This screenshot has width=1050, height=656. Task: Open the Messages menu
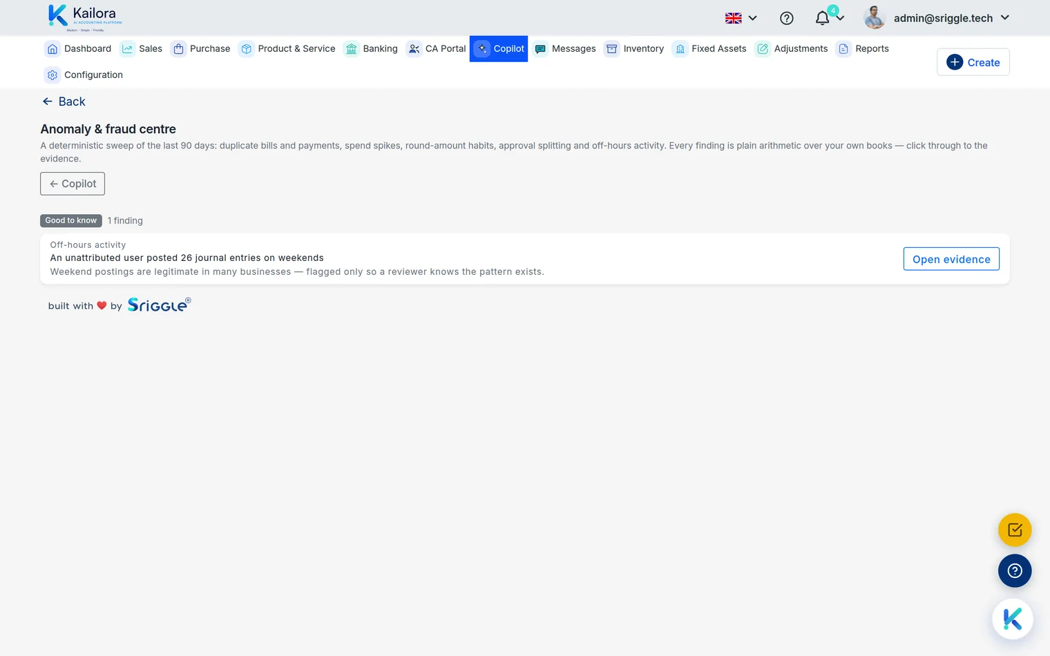coord(564,49)
